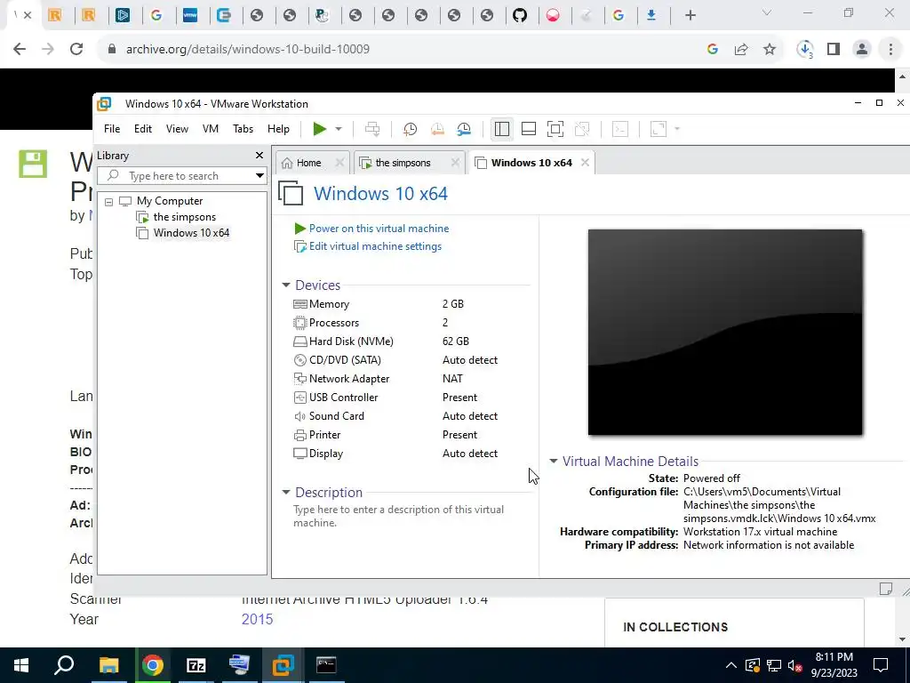This screenshot has height=683, width=910.
Task: Collapse the Virtual Machine Details section
Action: click(x=553, y=462)
